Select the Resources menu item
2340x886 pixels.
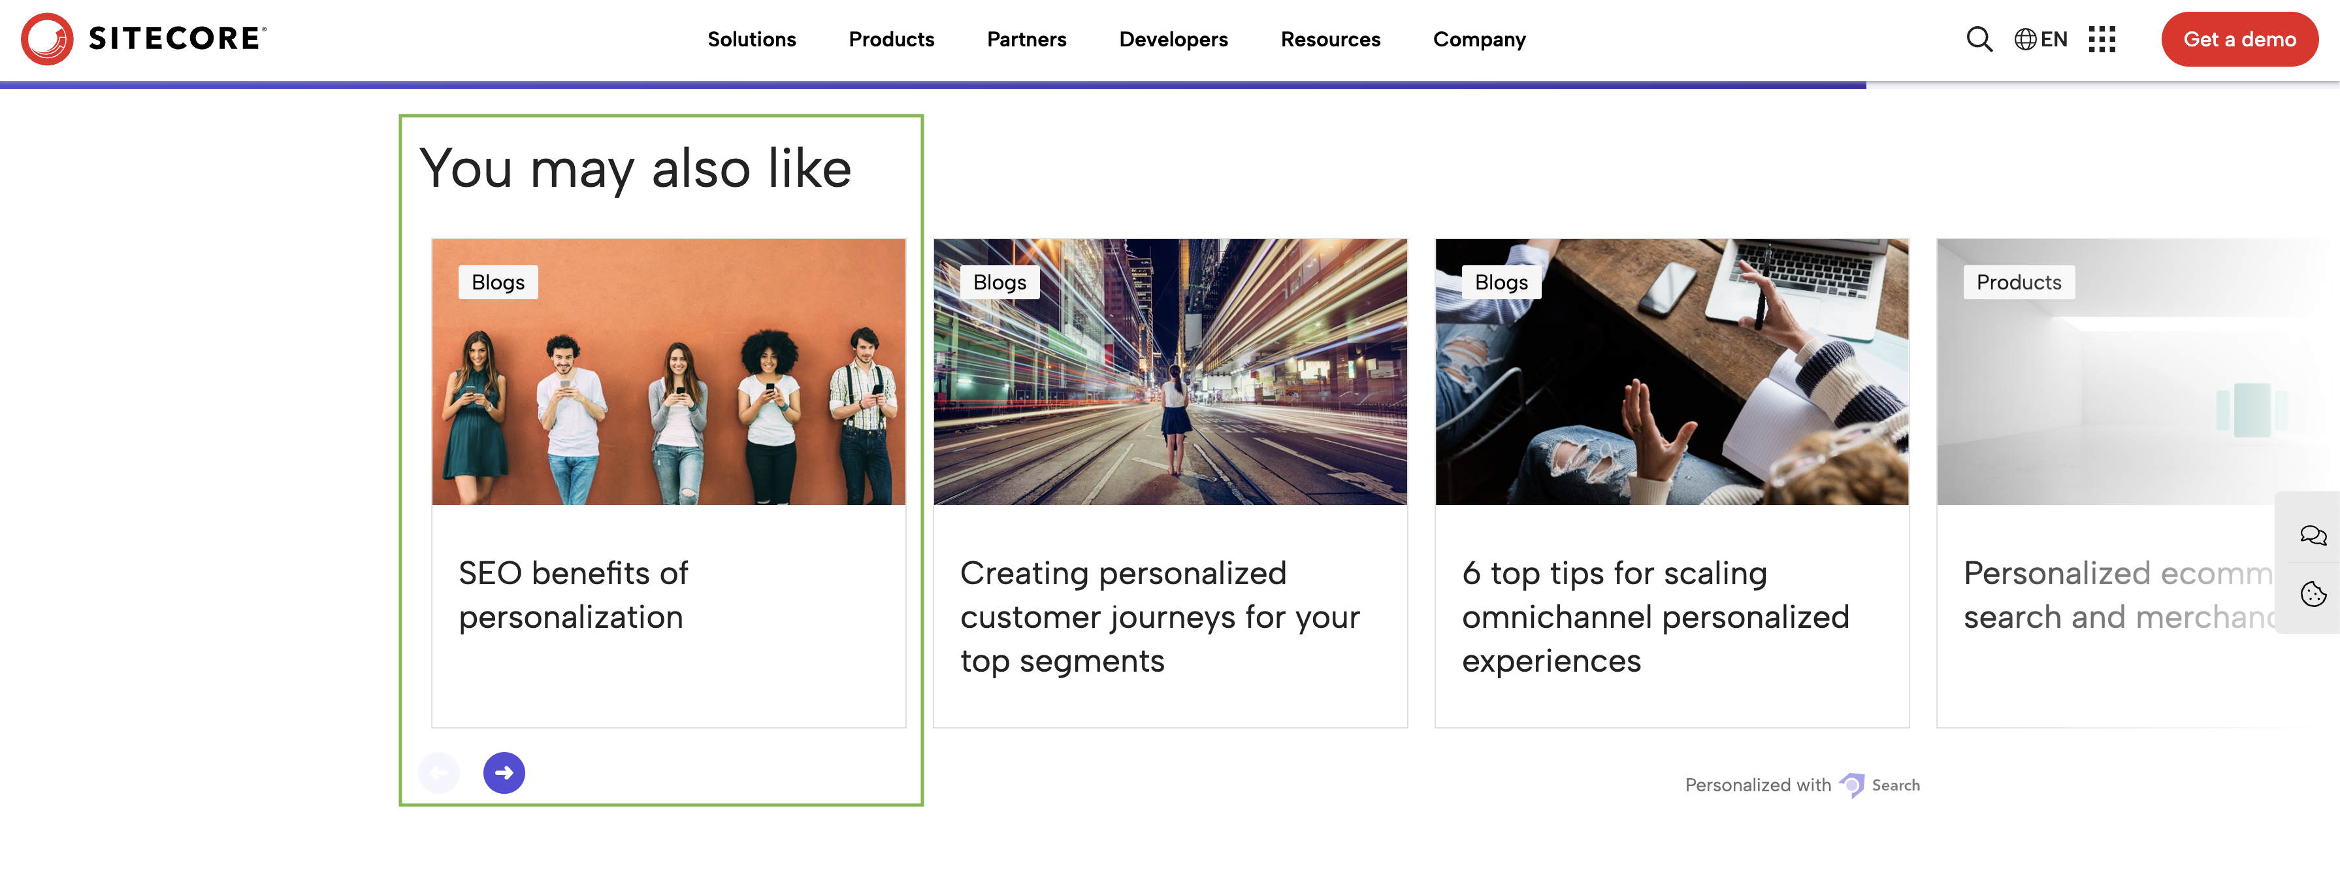[1329, 39]
